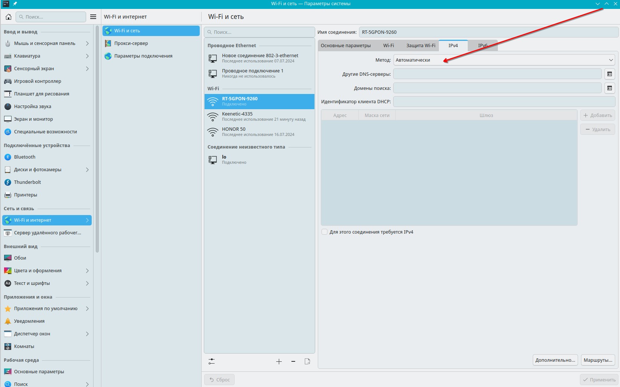Click the Имя соединения name field
The image size is (620, 387).
point(489,32)
